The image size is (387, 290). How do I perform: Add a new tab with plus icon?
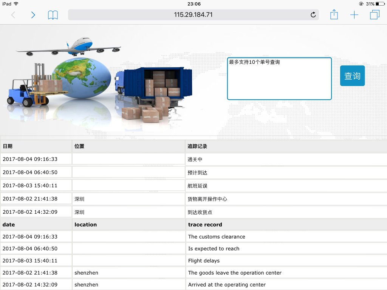click(354, 15)
